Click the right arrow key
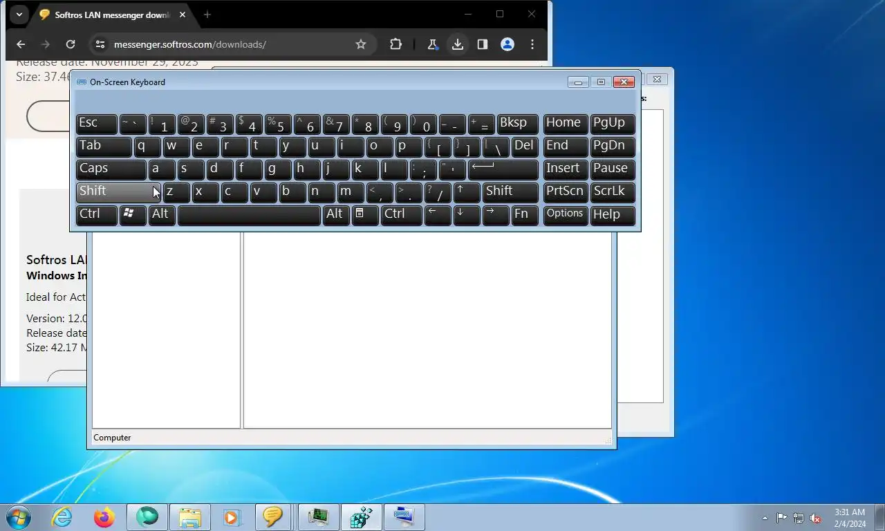Image resolution: width=885 pixels, height=531 pixels. [x=496, y=215]
